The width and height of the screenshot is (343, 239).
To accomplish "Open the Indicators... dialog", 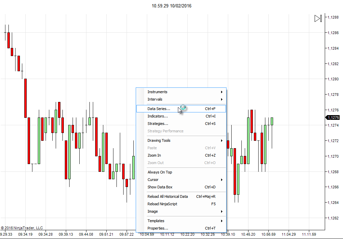I will tap(181, 116).
